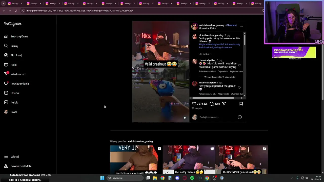324x182 pixels.
Task: Like the reel with heart icon
Action: point(194,104)
